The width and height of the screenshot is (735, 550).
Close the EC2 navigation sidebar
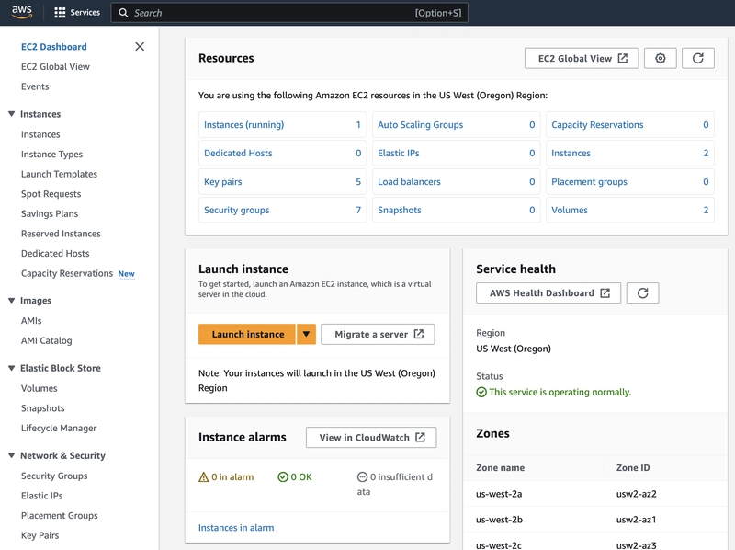pos(140,47)
